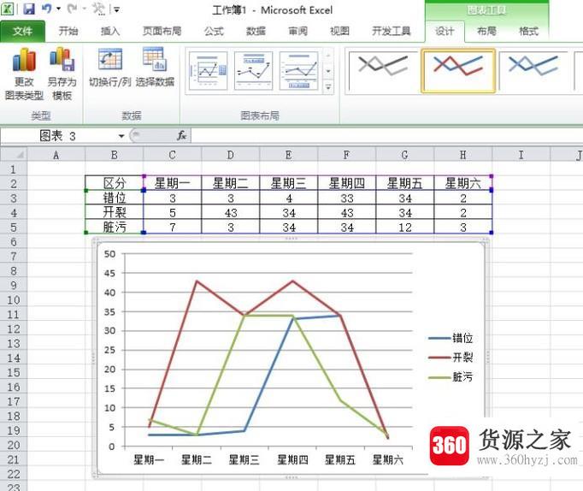The image size is (583, 491).
Task: Click header cell 星期四 in the table
Action: click(347, 183)
